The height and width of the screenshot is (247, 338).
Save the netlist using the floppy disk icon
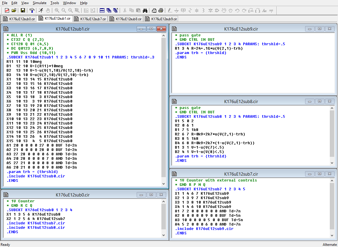tap(23, 11)
